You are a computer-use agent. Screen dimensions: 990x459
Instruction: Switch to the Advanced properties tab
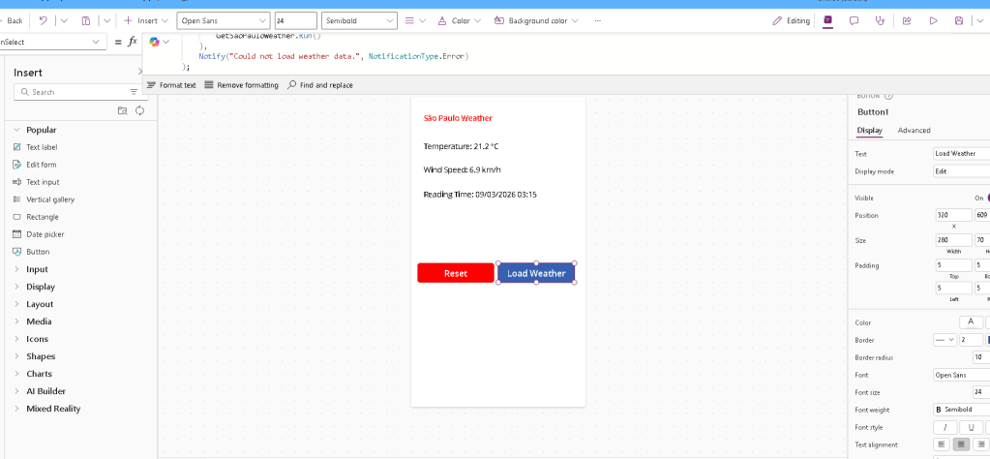pos(914,130)
